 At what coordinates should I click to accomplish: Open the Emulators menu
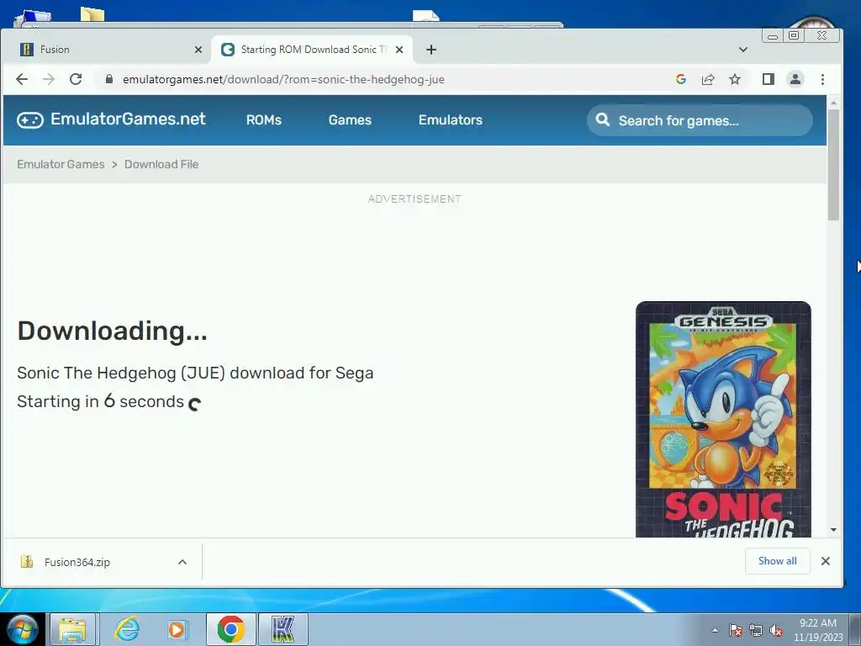451,119
